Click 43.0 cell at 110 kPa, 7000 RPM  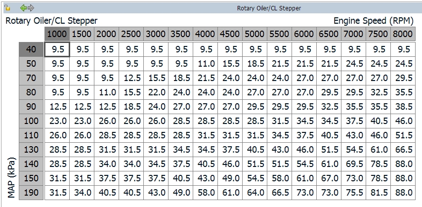pyautogui.click(x=354, y=135)
